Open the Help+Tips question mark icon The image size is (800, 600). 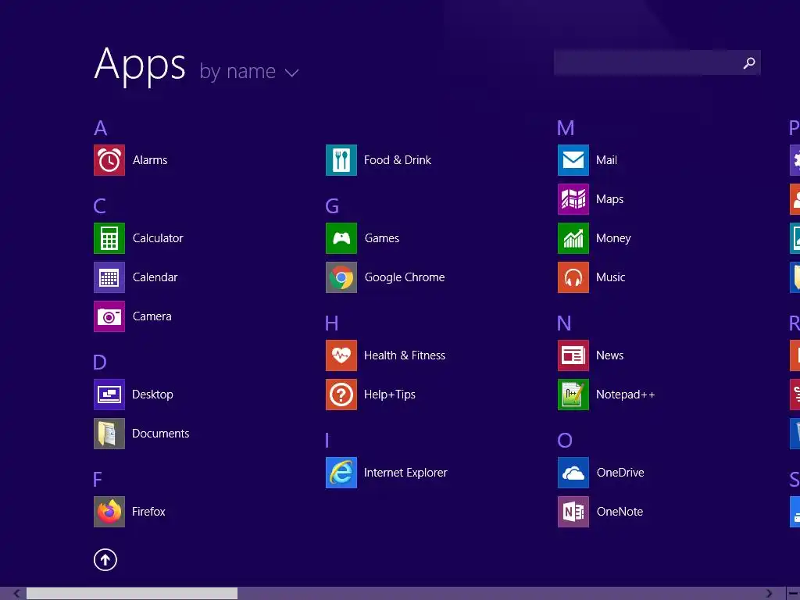click(x=341, y=395)
